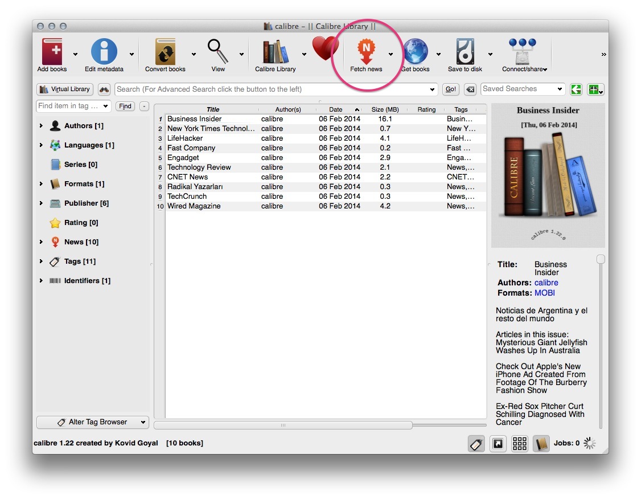The height and width of the screenshot is (499, 641).
Task: Click the Fetch news icon
Action: 366,51
